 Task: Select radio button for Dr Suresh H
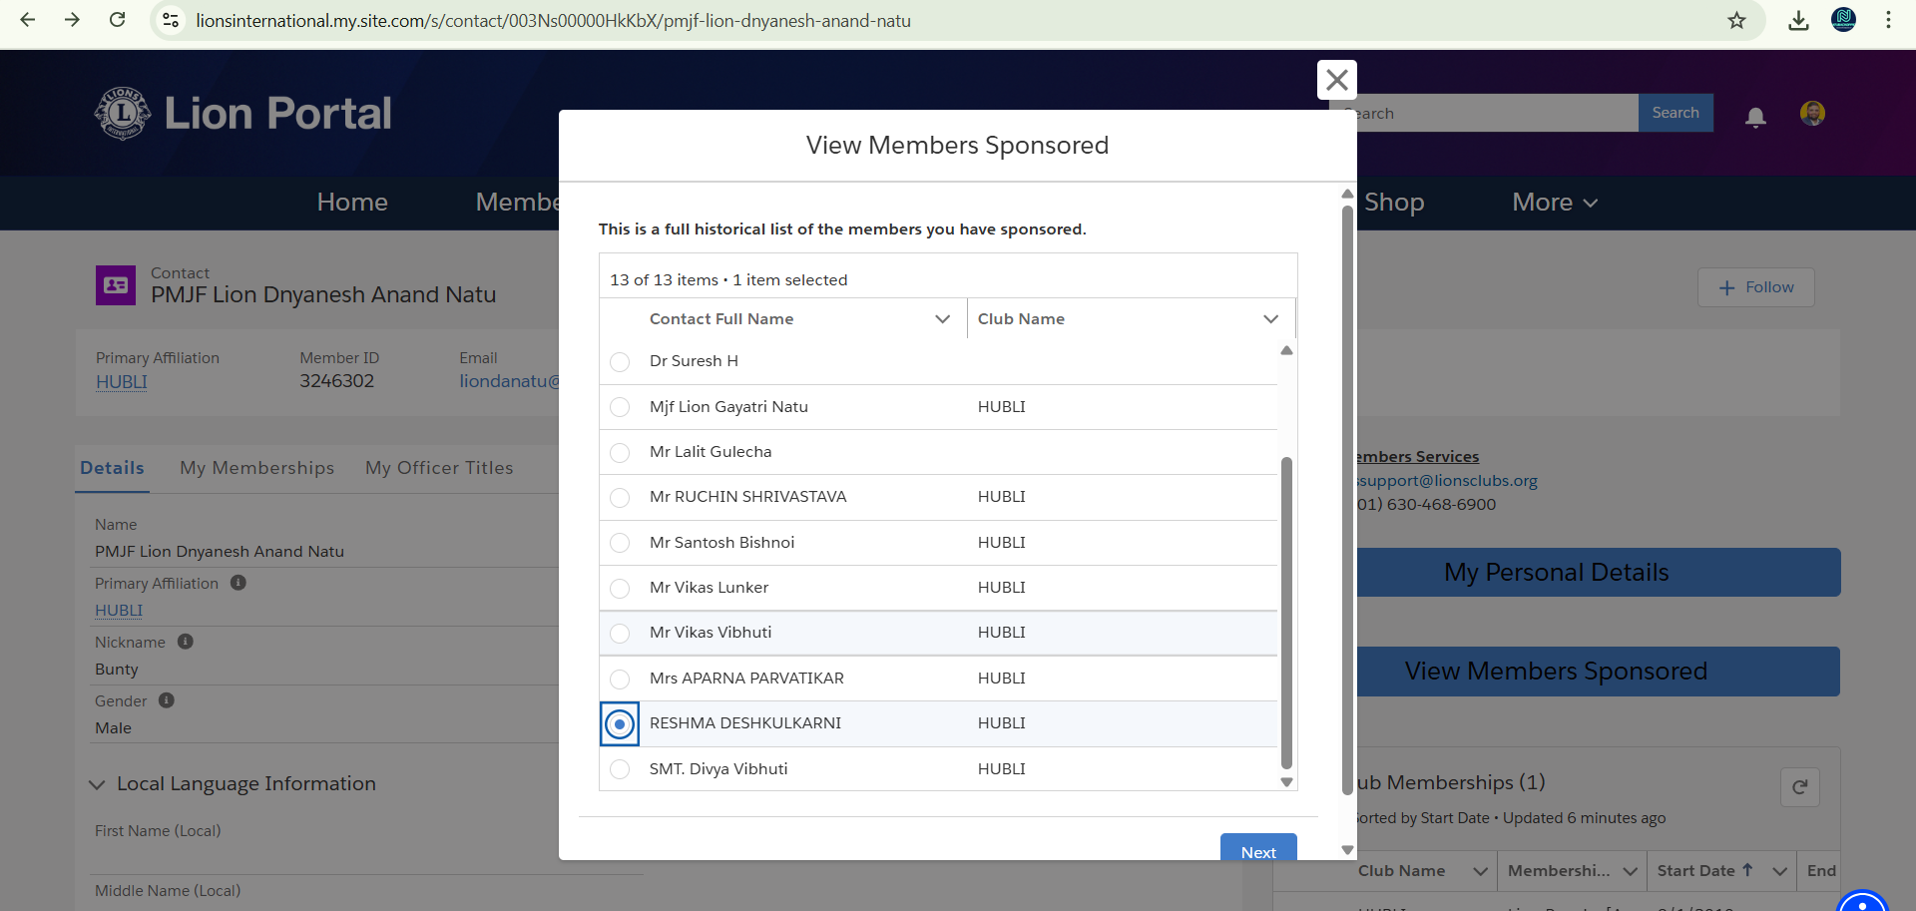(x=620, y=362)
